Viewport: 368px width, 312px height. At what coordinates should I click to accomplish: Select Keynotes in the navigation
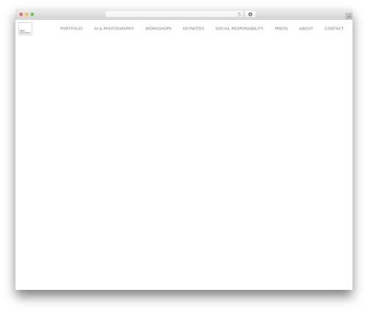(x=194, y=29)
